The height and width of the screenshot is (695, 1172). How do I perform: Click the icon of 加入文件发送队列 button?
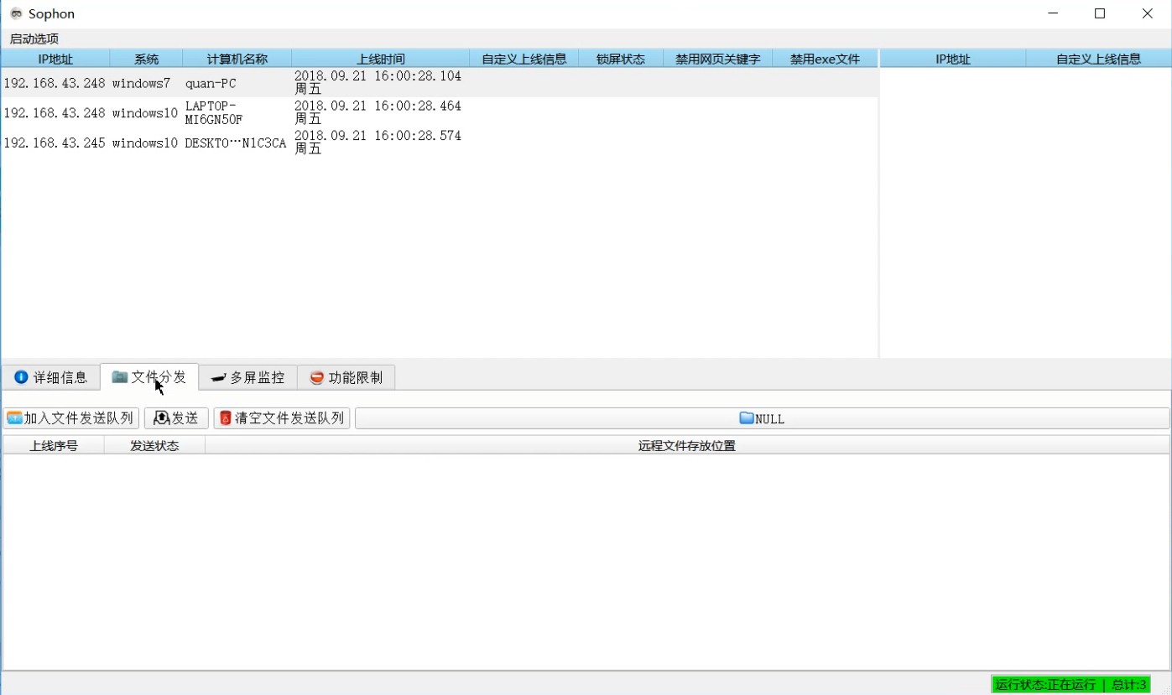coord(14,418)
